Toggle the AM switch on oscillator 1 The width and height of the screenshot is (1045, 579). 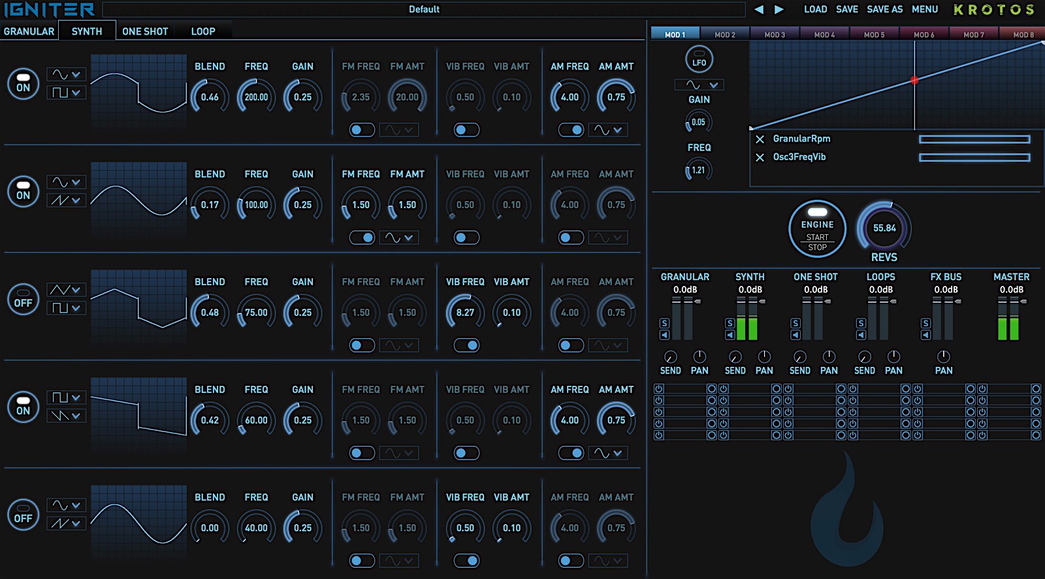[x=571, y=130]
